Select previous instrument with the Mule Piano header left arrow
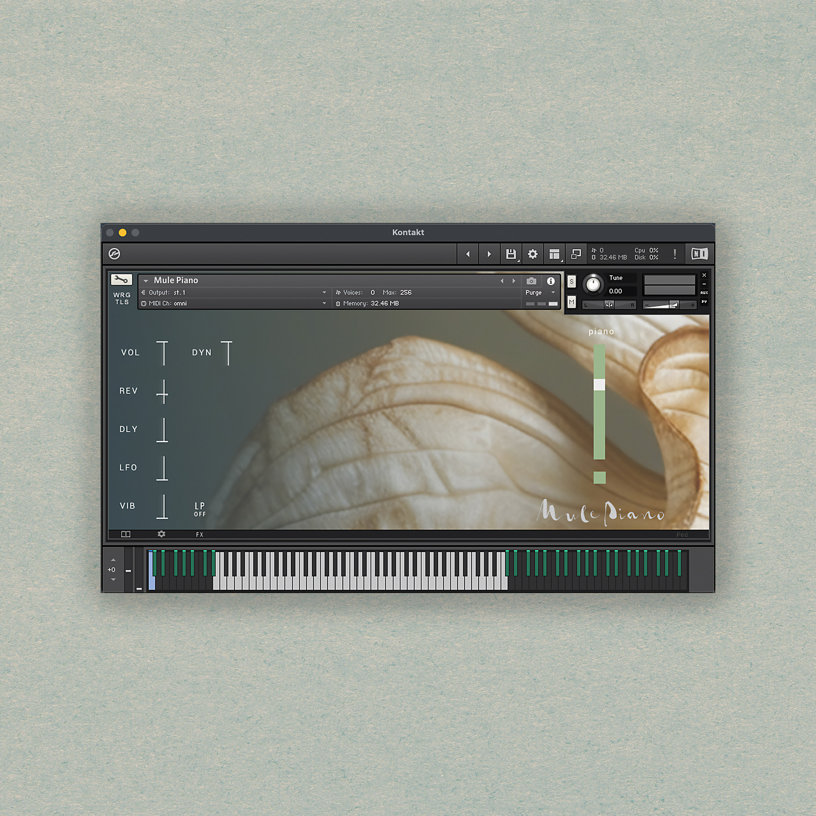816x816 pixels. point(502,281)
